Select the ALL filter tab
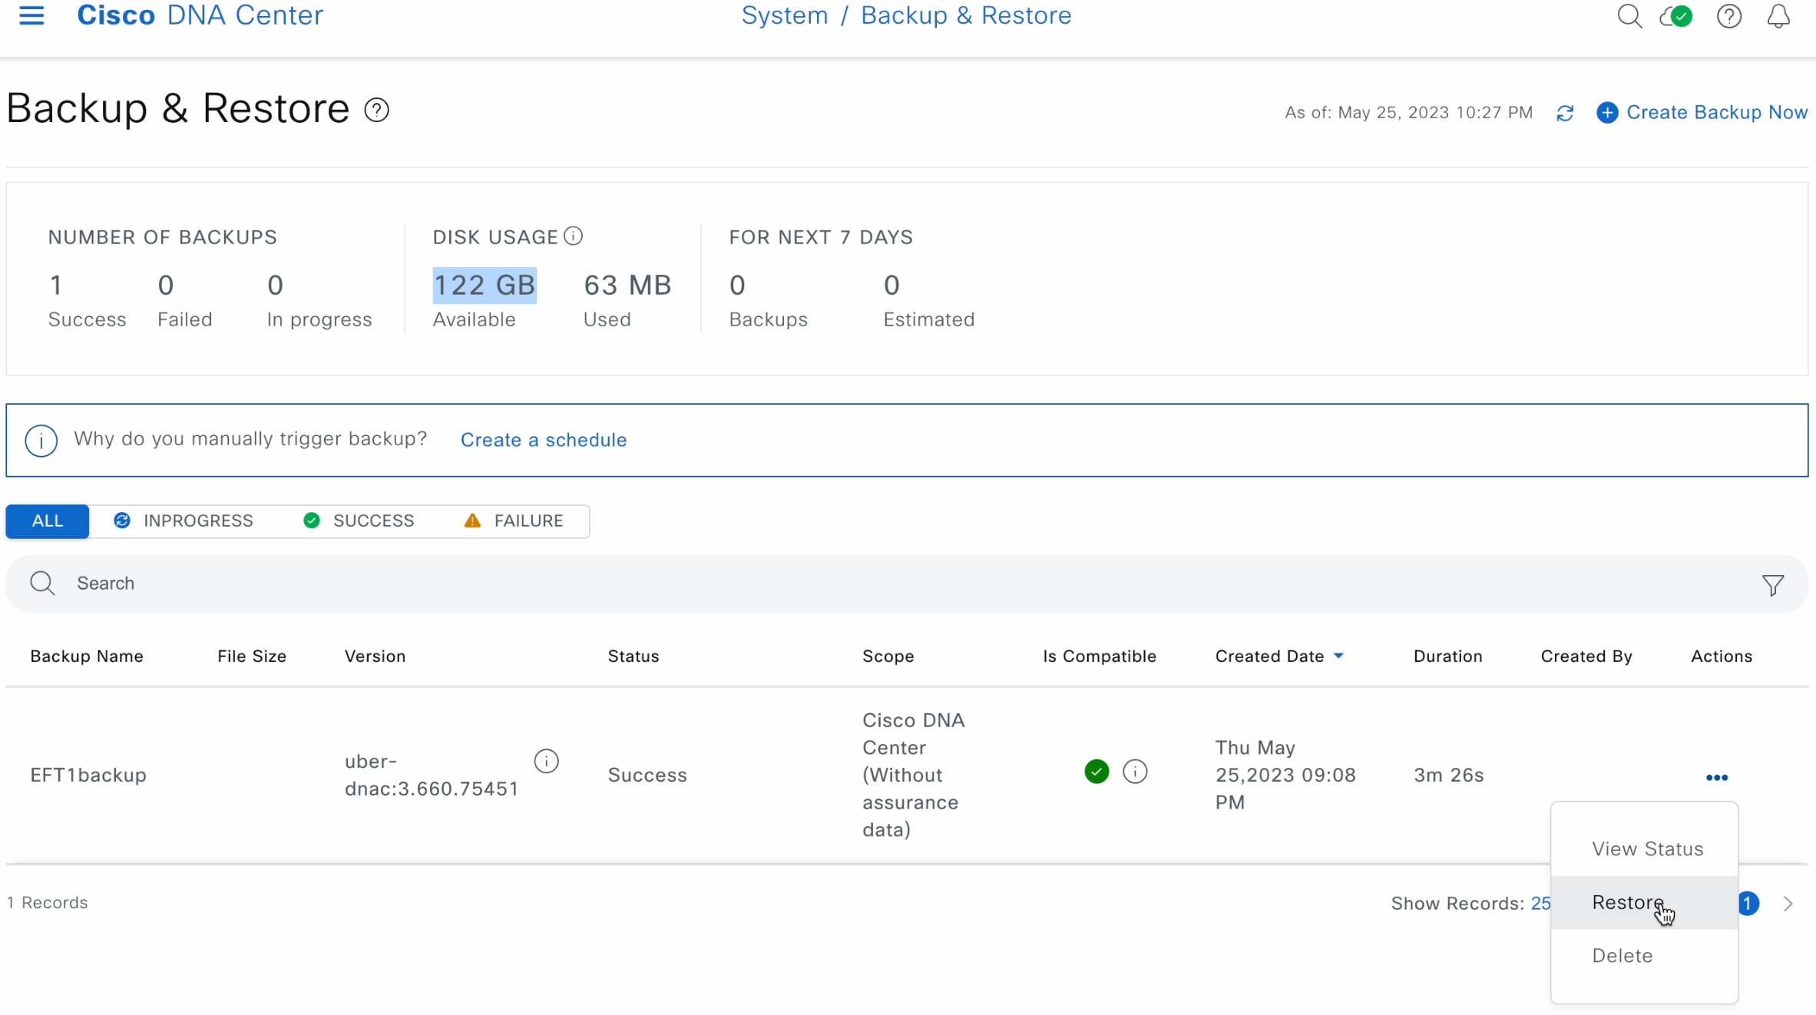 coord(48,521)
